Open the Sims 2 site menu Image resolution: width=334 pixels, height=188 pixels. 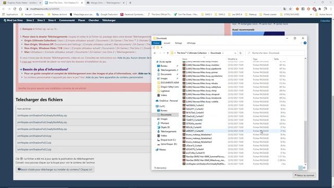tap(30, 20)
